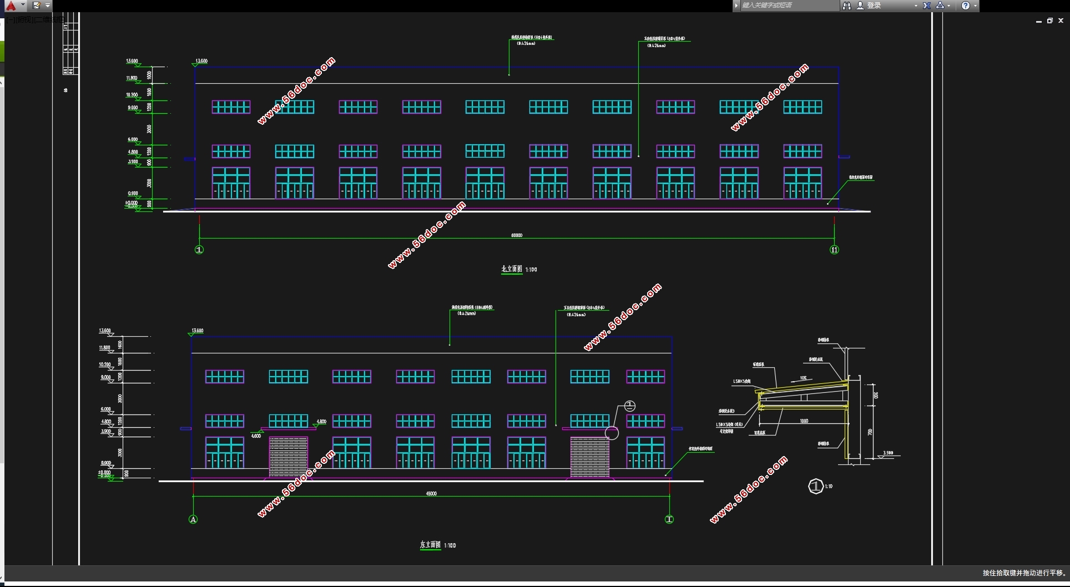The height and width of the screenshot is (587, 1070).
Task: Open Autodesk Exchange X icon
Action: coord(927,6)
